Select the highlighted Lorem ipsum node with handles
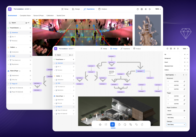 [140, 71]
